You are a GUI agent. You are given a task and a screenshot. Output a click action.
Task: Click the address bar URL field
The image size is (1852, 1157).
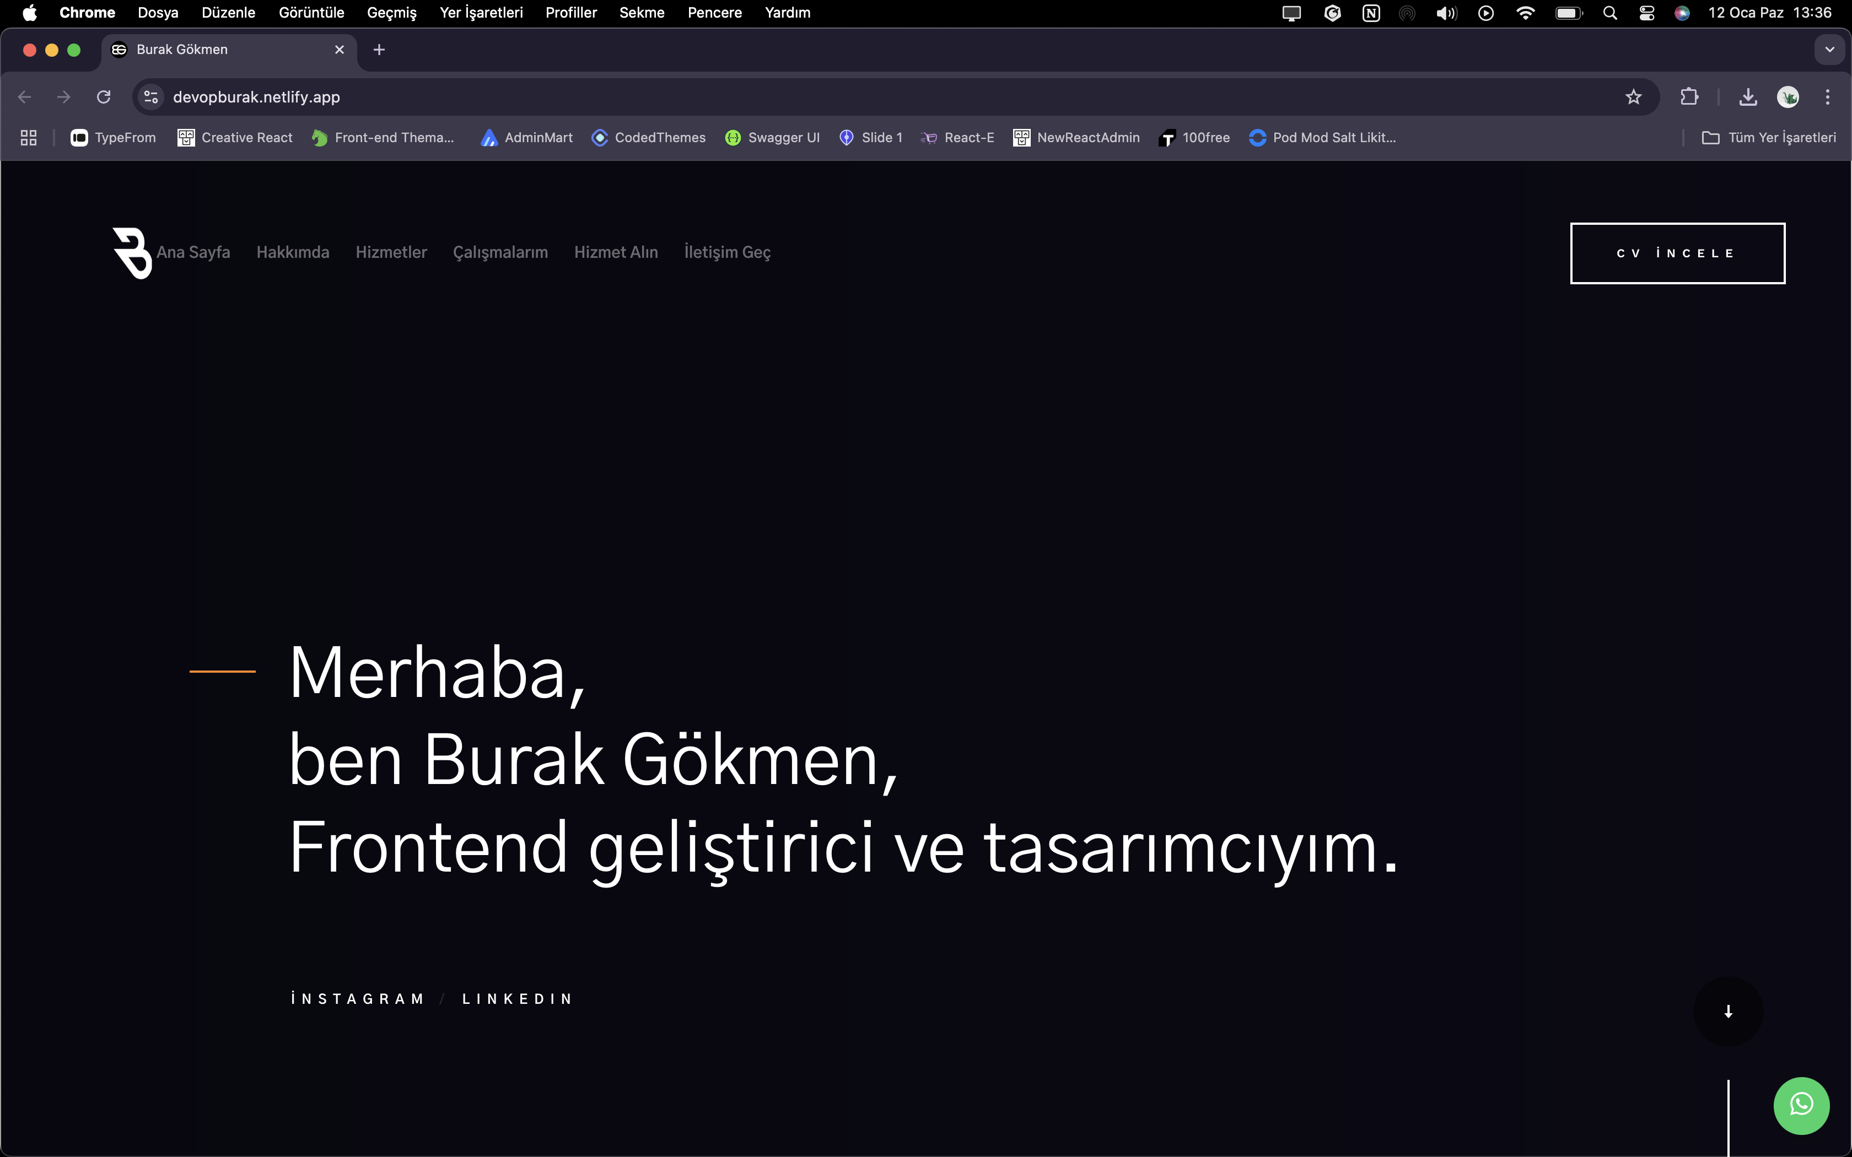coord(765,97)
